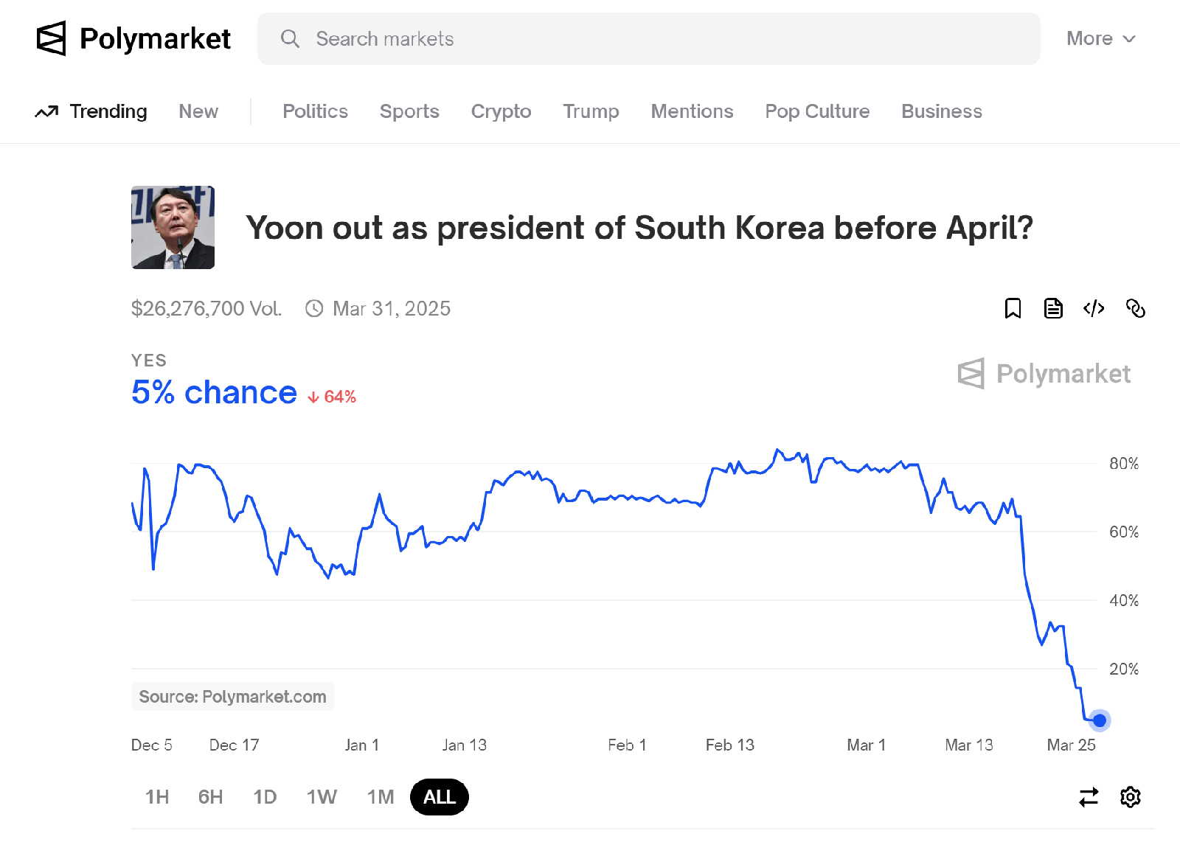Go to Trending markets
The height and width of the screenshot is (842, 1180).
(91, 111)
